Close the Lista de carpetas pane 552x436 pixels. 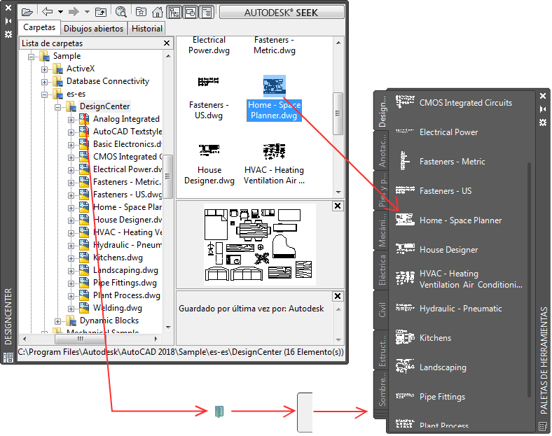pyautogui.click(x=167, y=43)
